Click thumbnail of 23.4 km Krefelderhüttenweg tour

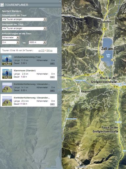click(7, 101)
